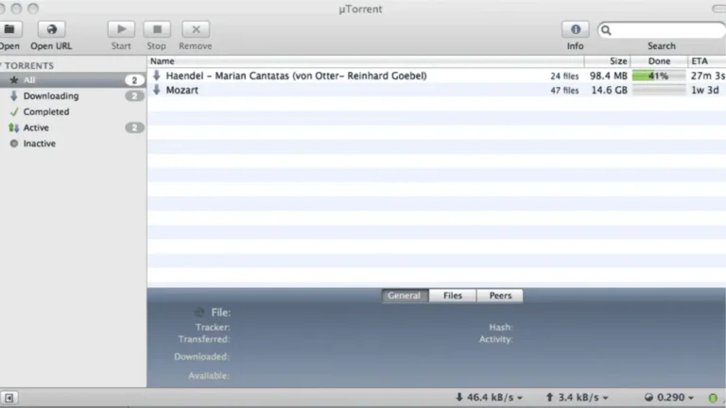Screen dimensions: 726x408
Task: Open the 0.290 ratio dropdown
Action: (669, 398)
